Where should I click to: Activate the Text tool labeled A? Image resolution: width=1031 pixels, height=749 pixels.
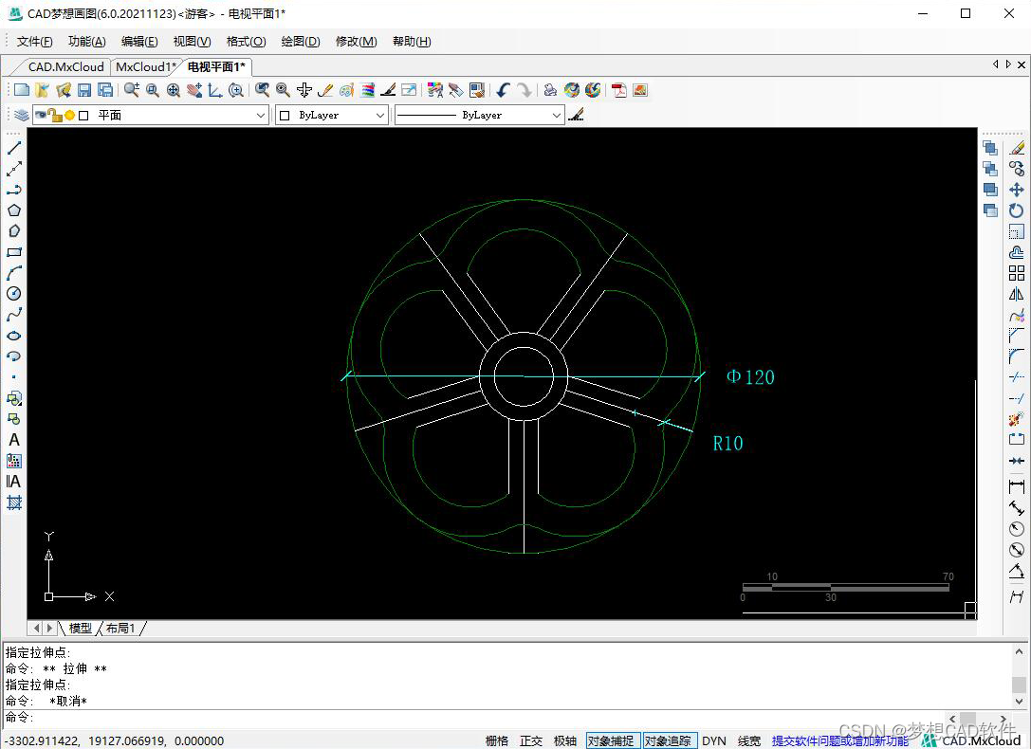click(14, 440)
